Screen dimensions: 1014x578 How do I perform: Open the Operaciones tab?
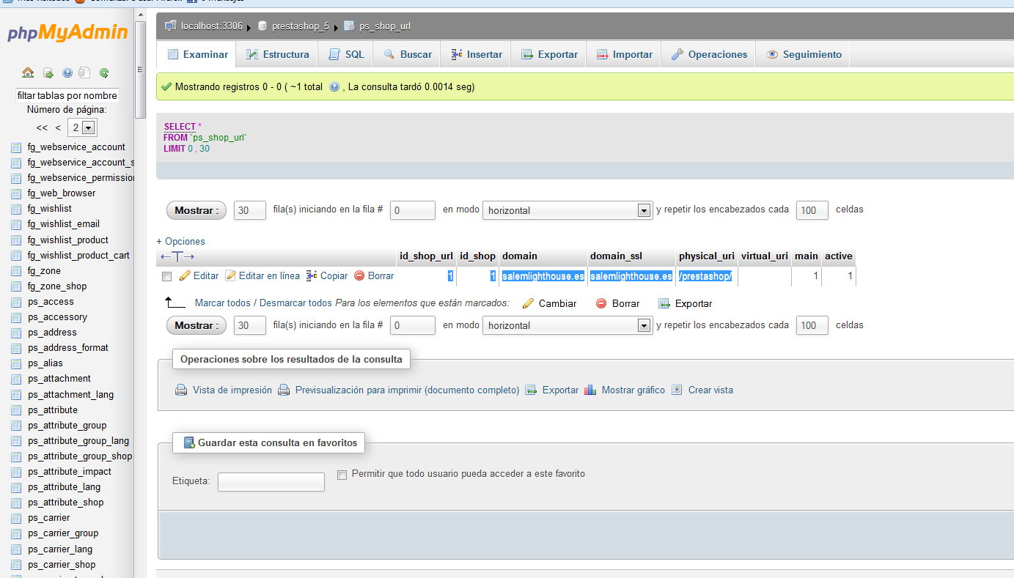[x=708, y=54]
